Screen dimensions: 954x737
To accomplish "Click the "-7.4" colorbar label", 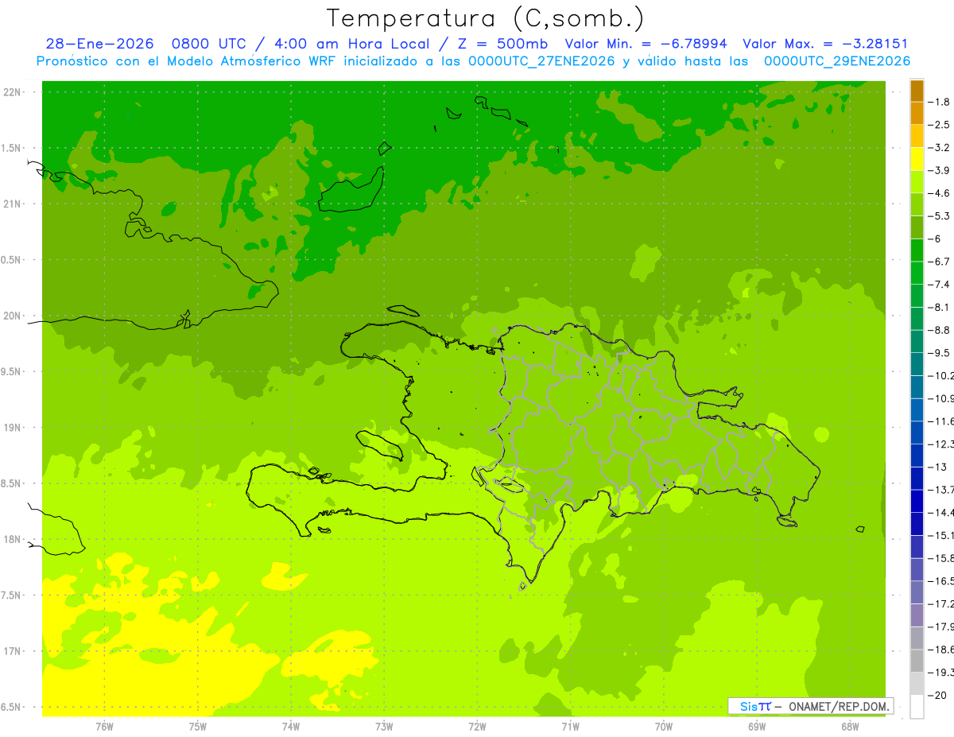I will [940, 285].
